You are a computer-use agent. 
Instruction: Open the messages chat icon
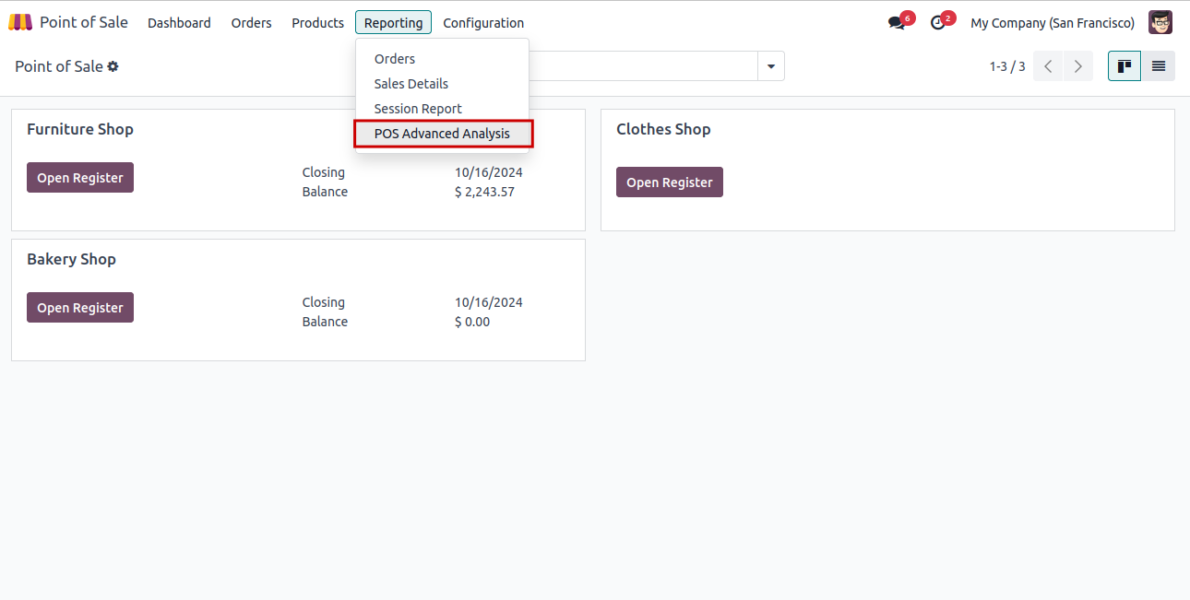coord(897,23)
